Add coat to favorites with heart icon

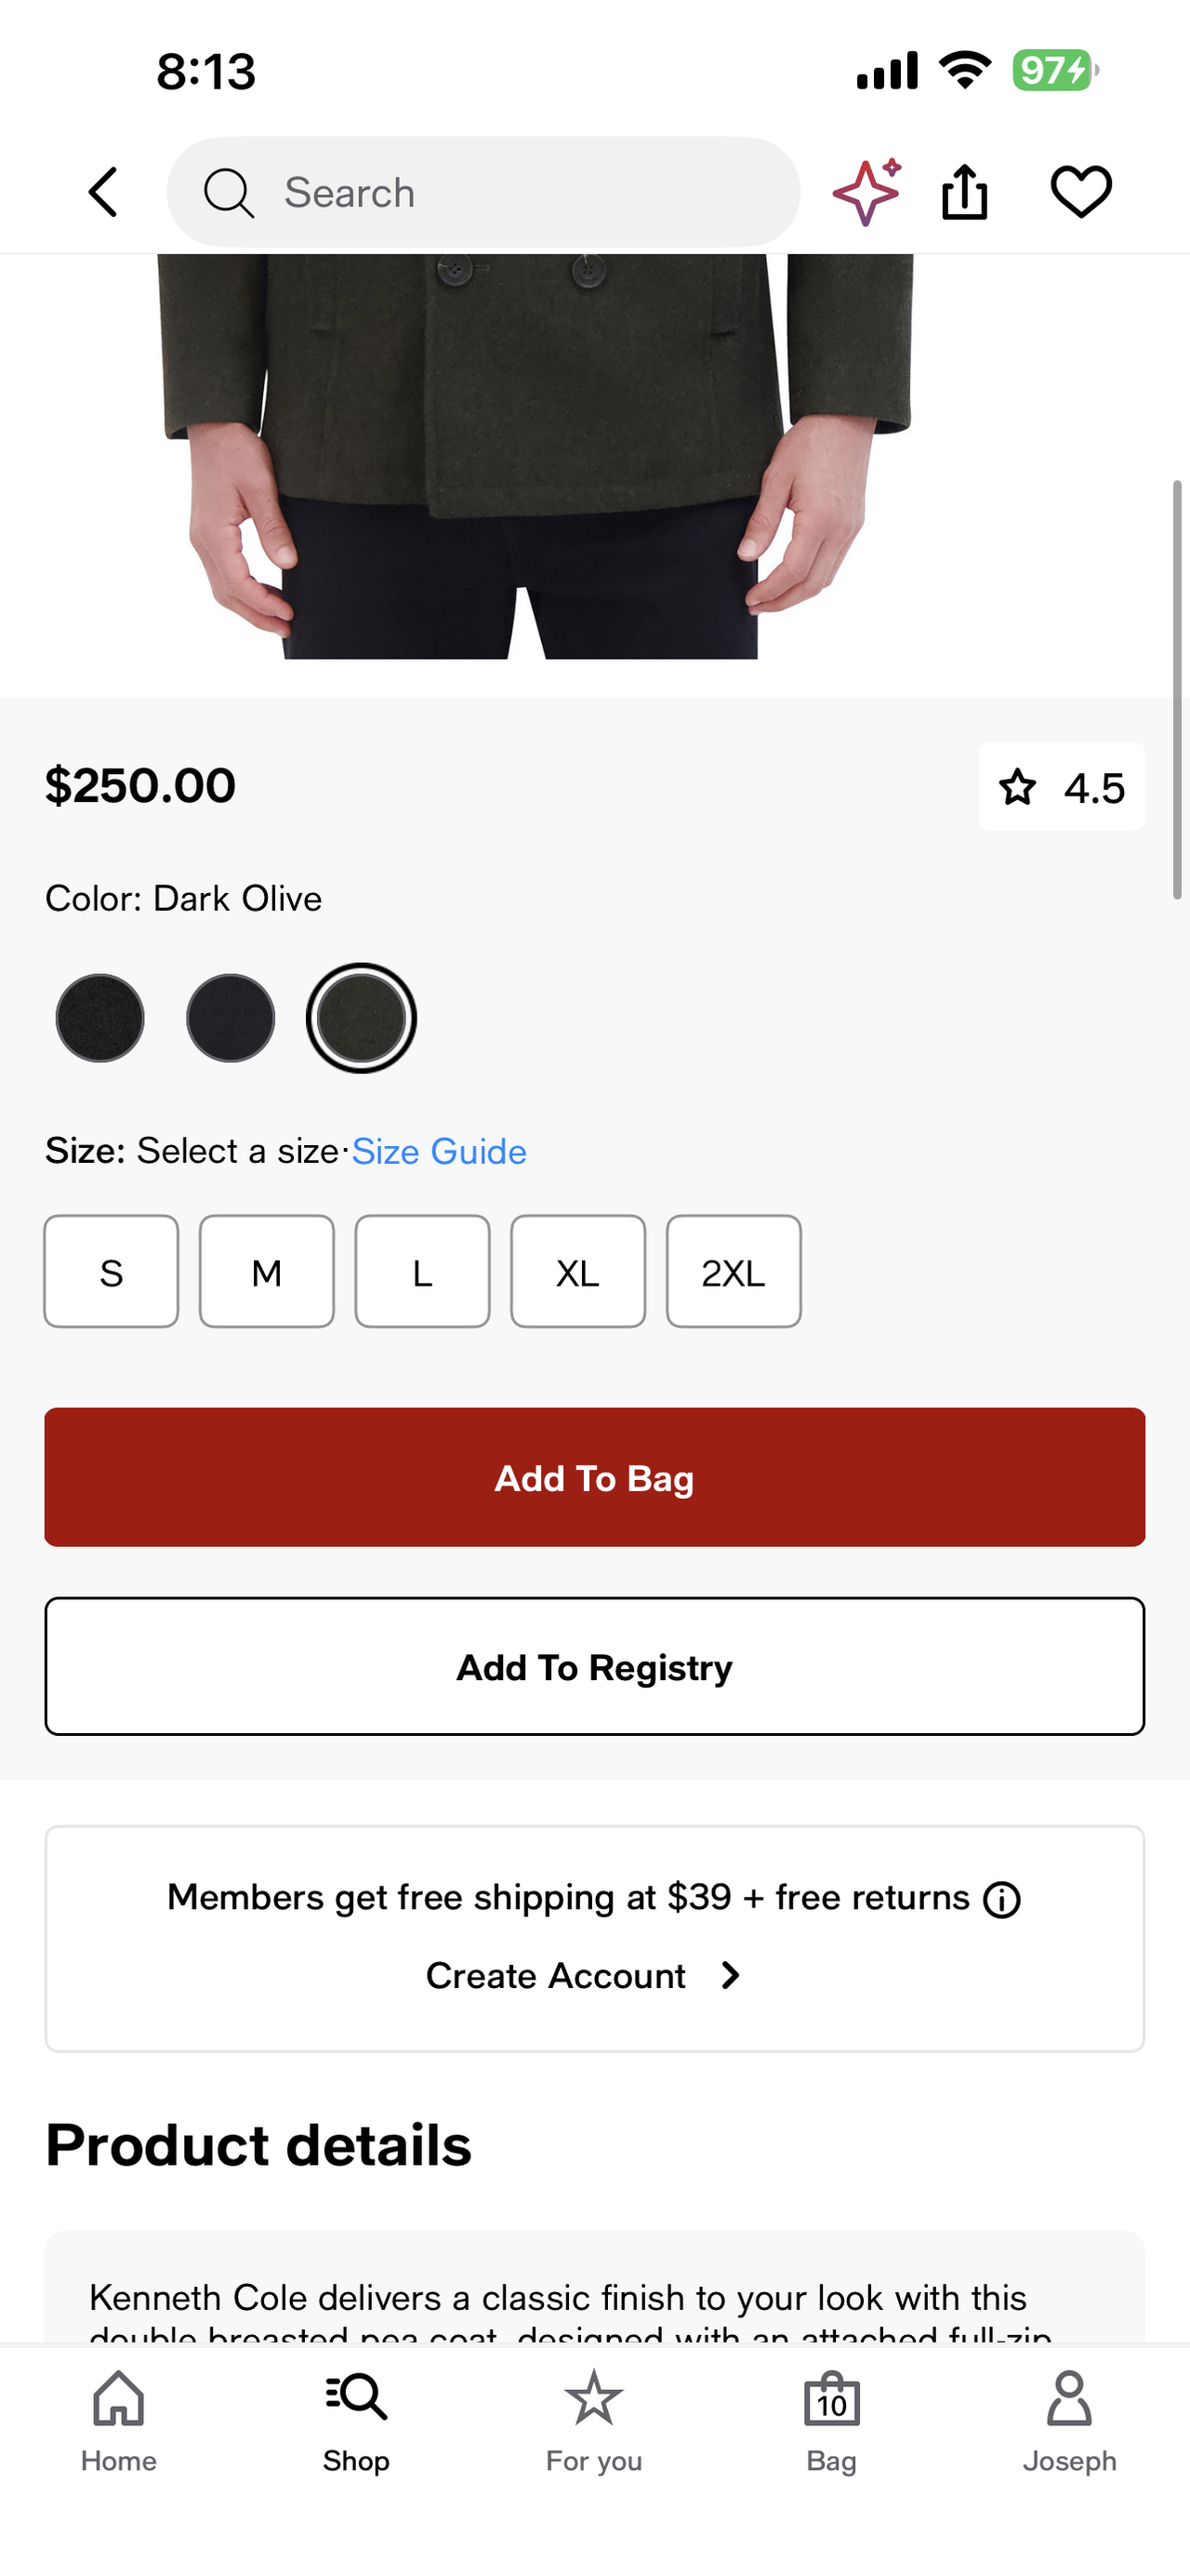click(x=1080, y=191)
